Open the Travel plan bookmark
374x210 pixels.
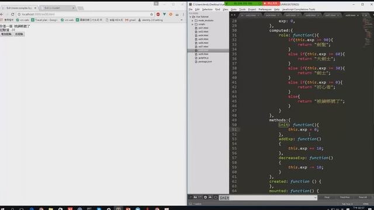coord(44,20)
